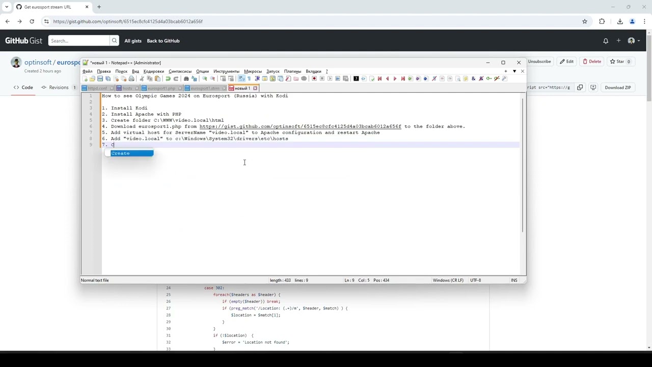The width and height of the screenshot is (652, 367).
Task: Click the Notepad++ vertical scrollbar
Action: pyautogui.click(x=523, y=163)
